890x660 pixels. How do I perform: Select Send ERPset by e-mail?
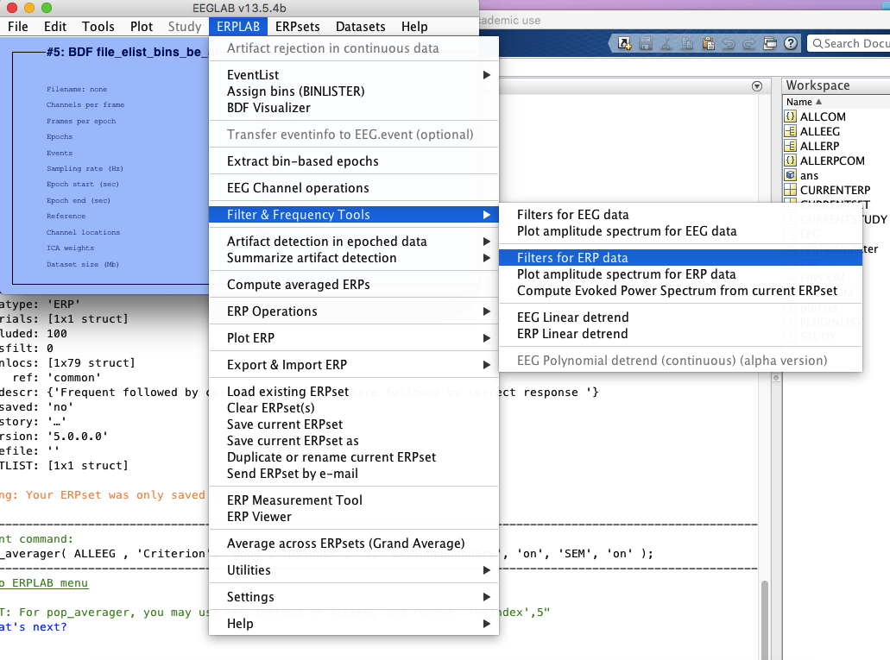point(354,474)
